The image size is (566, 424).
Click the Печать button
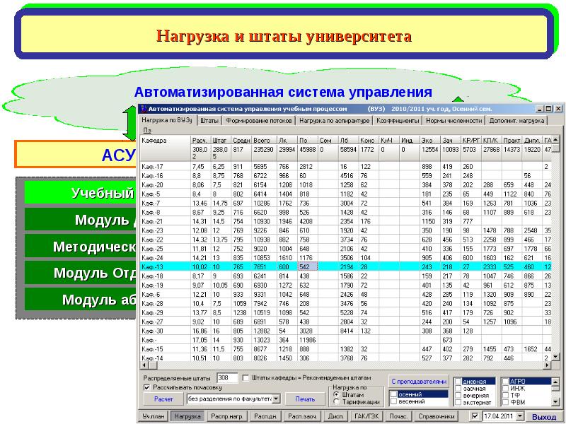(x=304, y=399)
